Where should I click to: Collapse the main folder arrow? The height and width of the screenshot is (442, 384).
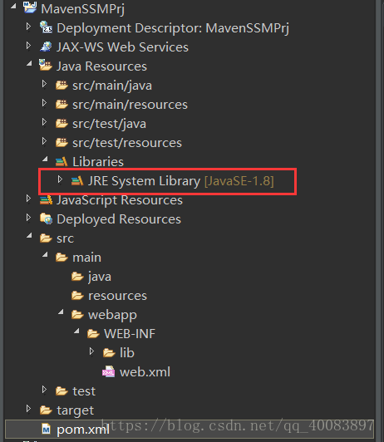tap(45, 255)
